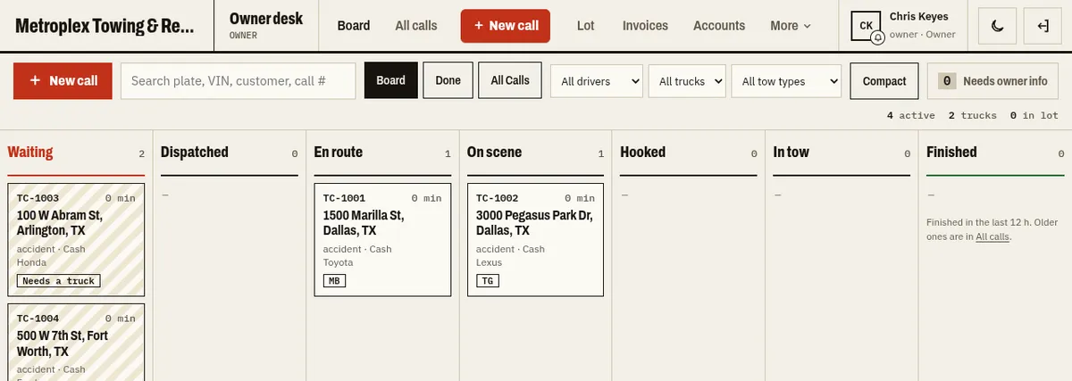
Task: Follow the All calls link under Finished
Action: (992, 236)
